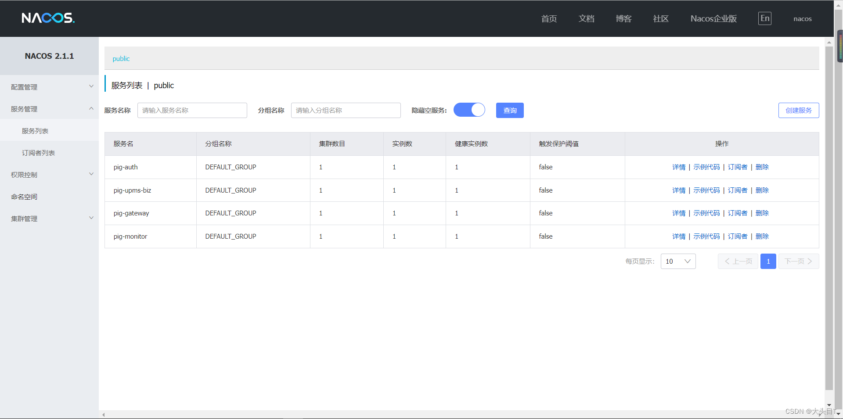This screenshot has height=419, width=843.
Task: Click DEFAULT_GROUP in the pig-auth row
Action: tap(231, 167)
